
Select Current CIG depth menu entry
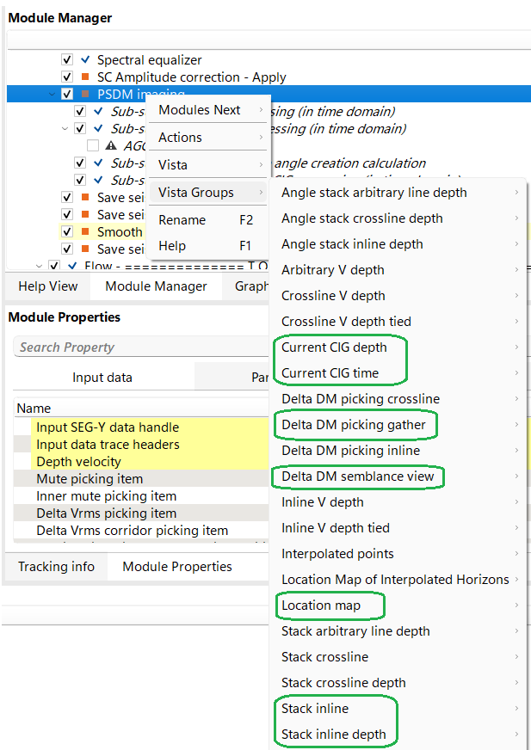(x=334, y=347)
